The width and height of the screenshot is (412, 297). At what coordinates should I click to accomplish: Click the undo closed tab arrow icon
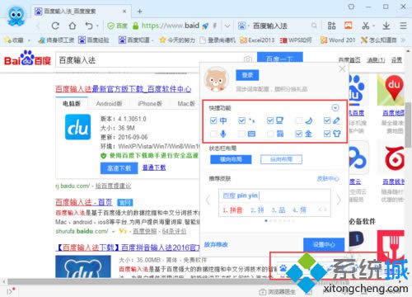(x=89, y=26)
